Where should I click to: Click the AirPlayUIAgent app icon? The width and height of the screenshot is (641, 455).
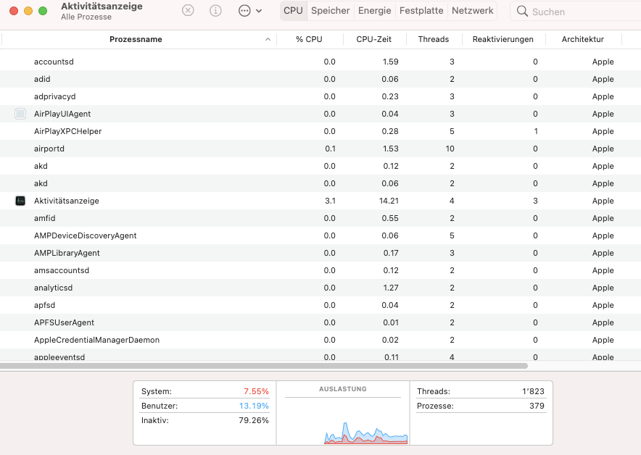pyautogui.click(x=20, y=114)
